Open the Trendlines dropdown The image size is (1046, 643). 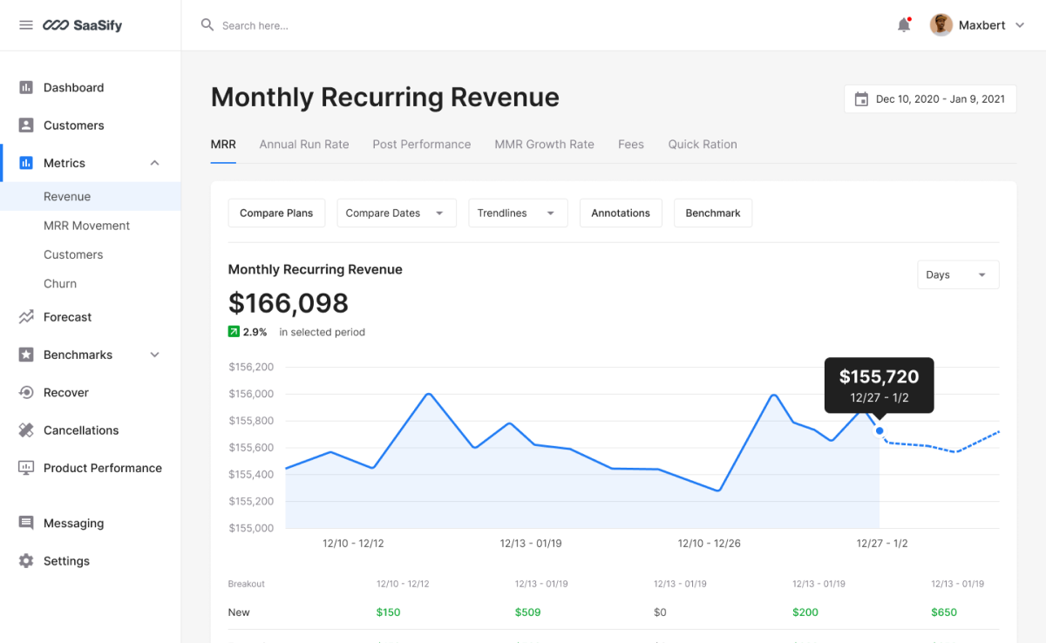point(518,213)
